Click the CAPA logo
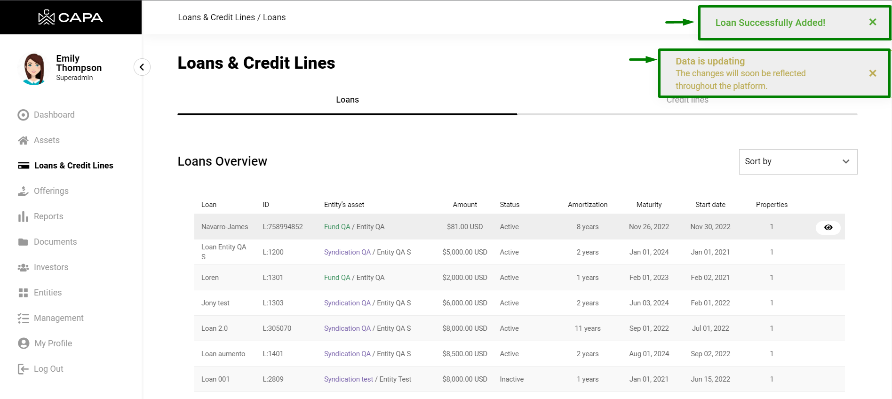Screen dimensions: 892x399 tap(71, 17)
